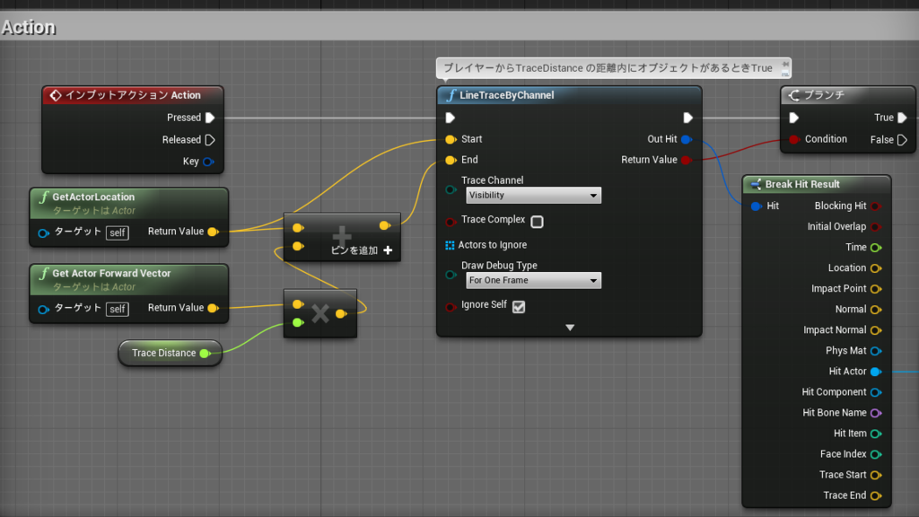Click the Pressed execution pin on InputAction
Screen dimensions: 919x517
coord(210,118)
